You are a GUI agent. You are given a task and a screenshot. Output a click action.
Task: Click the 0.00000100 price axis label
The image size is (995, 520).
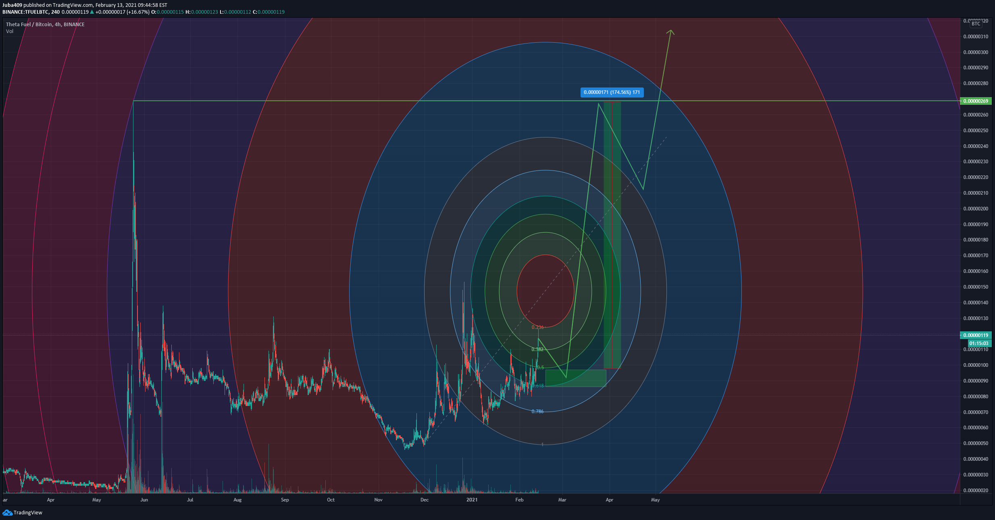[x=976, y=365]
